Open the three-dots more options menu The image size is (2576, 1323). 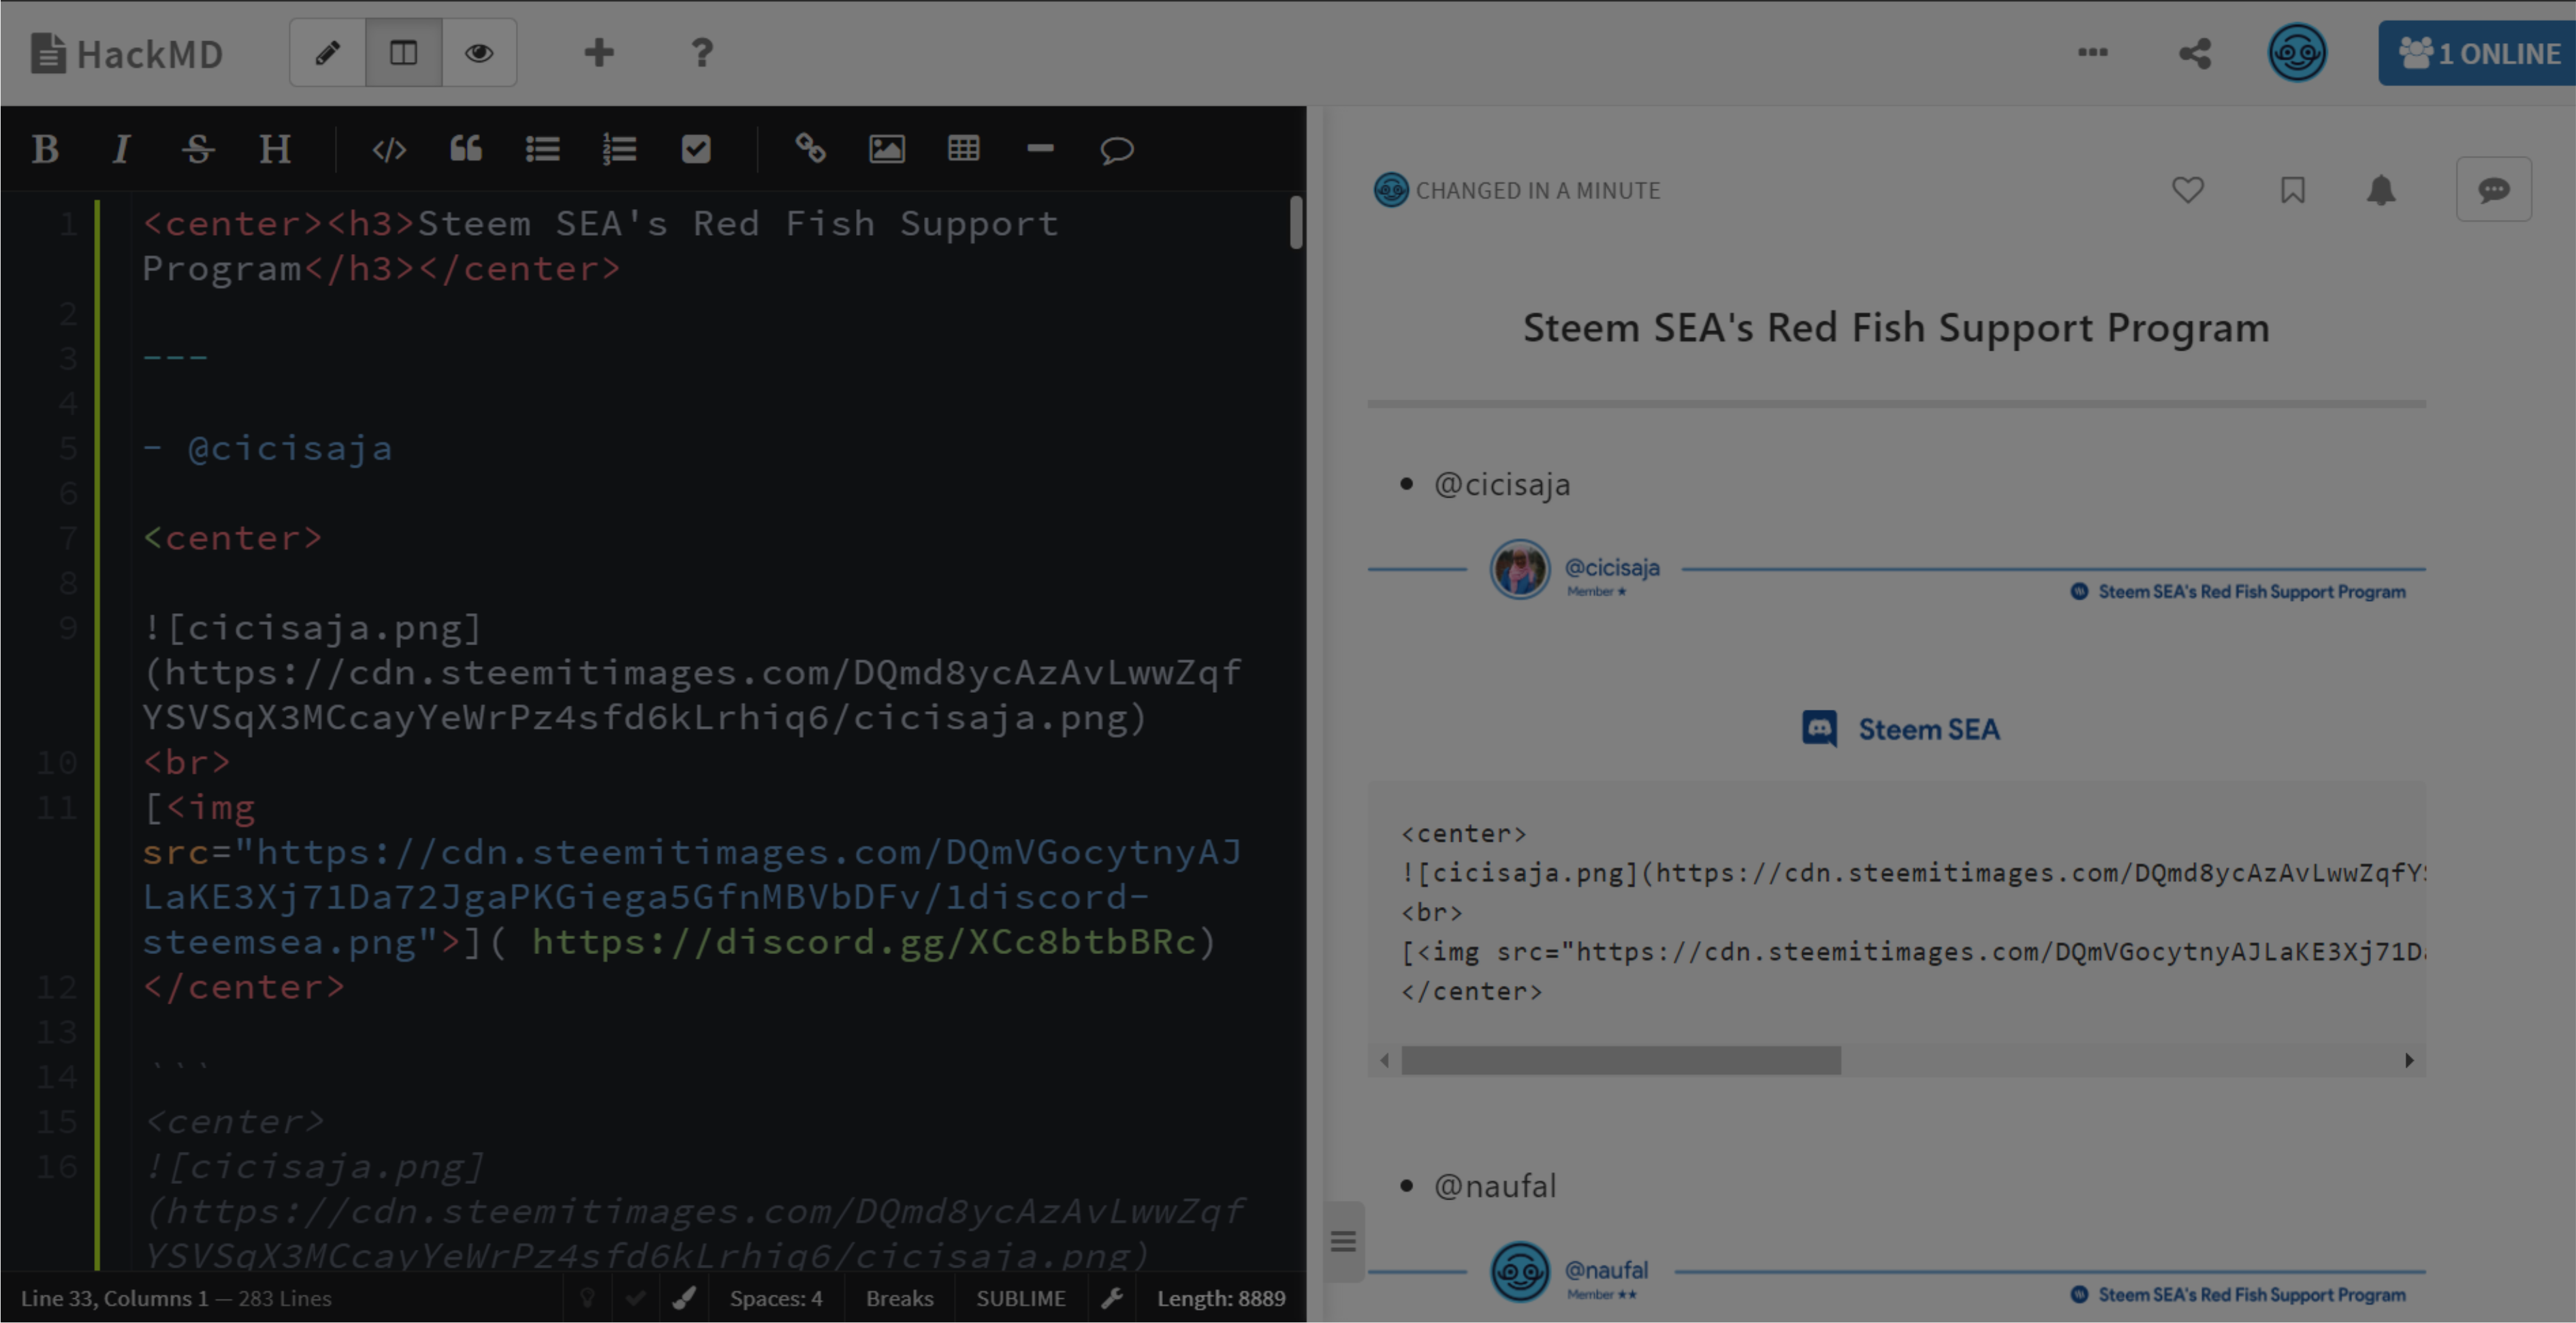pos(2092,52)
